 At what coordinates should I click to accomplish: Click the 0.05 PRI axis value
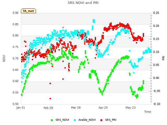click(x=156, y=65)
